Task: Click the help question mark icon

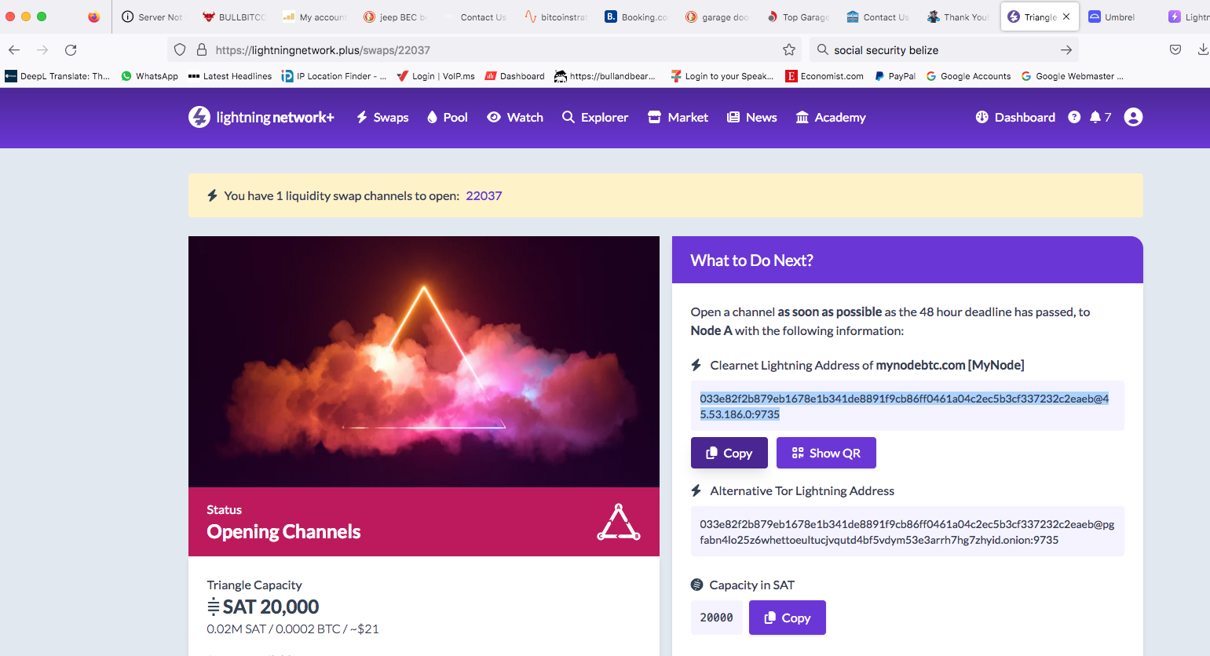Action: tap(1074, 118)
